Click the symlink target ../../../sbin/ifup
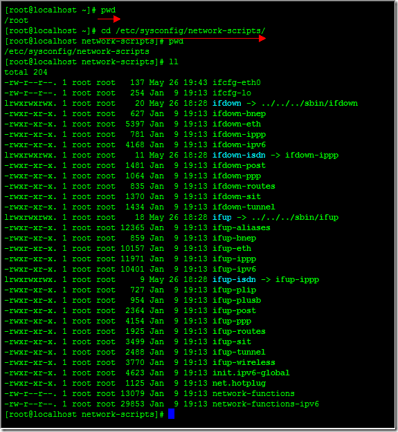Image resolution: width=398 pixels, height=432 pixels. click(295, 218)
